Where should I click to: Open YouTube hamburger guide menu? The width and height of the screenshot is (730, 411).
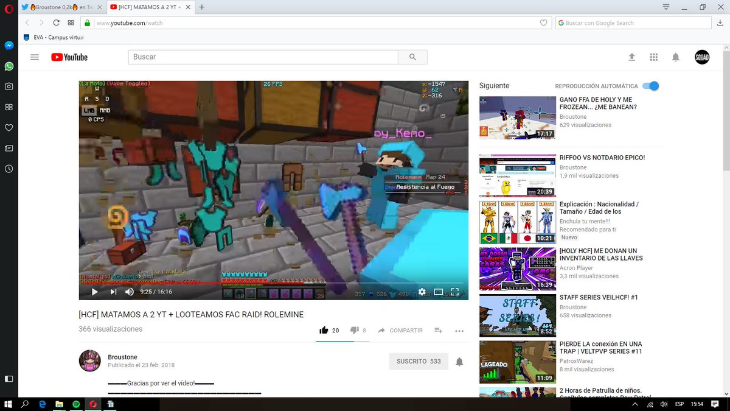(x=35, y=57)
